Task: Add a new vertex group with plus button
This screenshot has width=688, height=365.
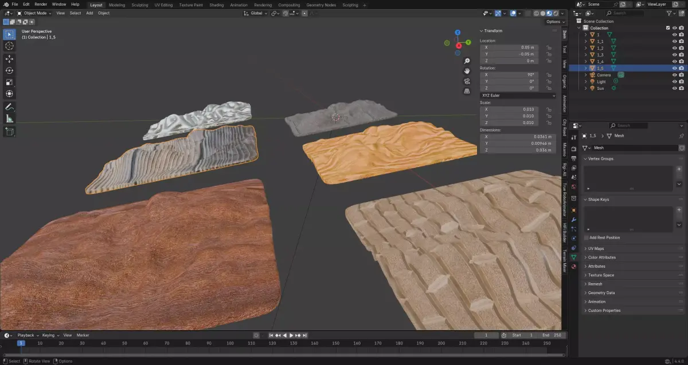Action: (x=679, y=170)
